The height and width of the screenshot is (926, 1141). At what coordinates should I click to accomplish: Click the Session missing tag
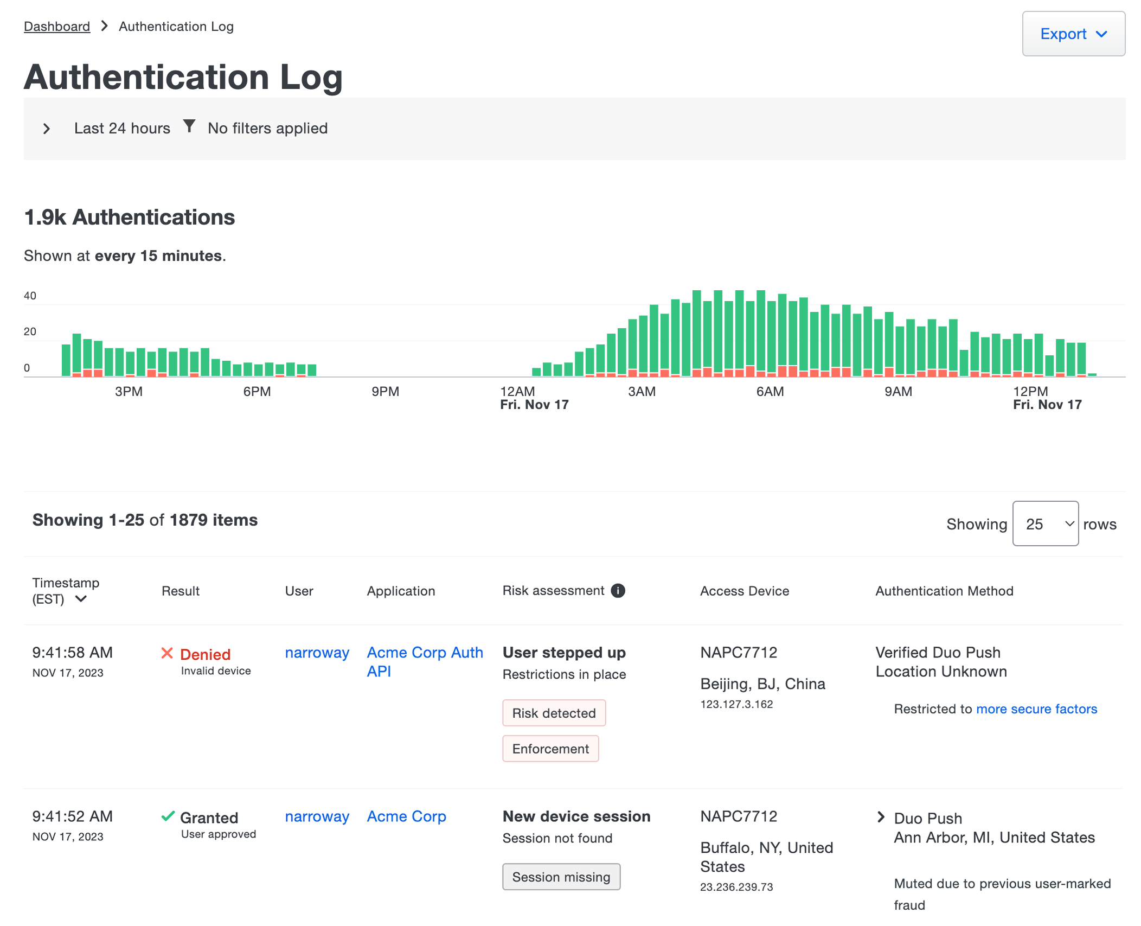[561, 877]
